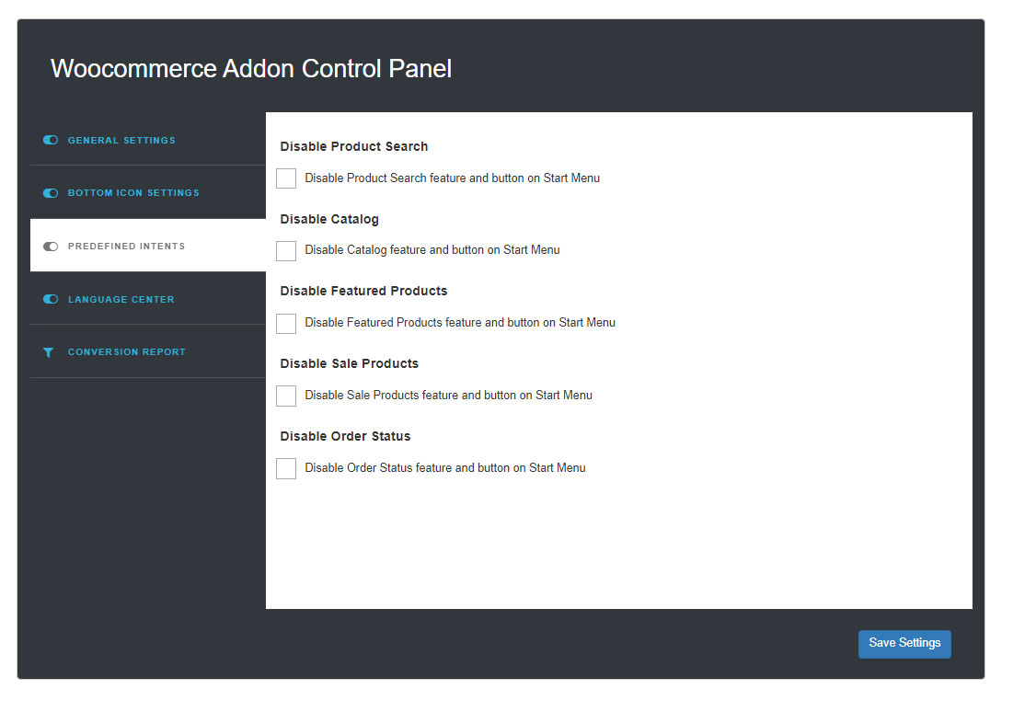Click the Woocommerce Addon Control Panel title

point(251,68)
